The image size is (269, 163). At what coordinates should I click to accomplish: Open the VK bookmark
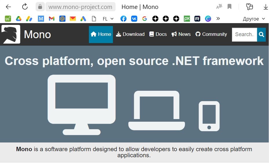point(134,19)
